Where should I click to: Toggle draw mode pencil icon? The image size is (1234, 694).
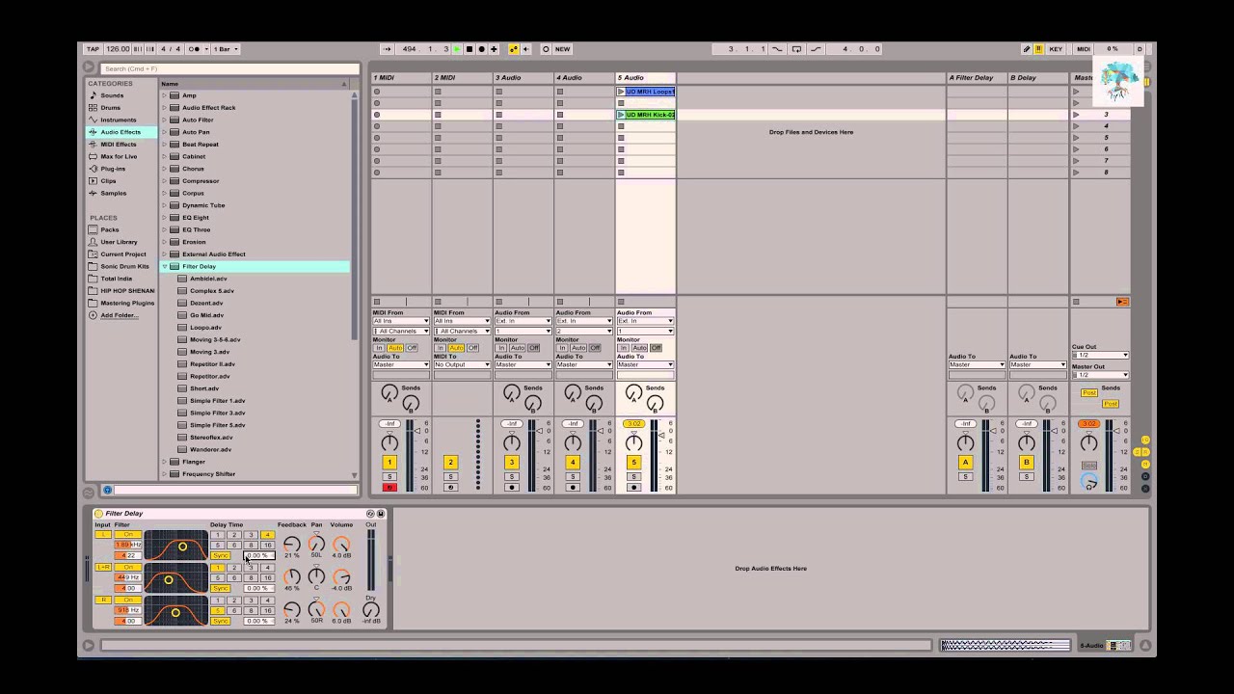tap(1028, 49)
